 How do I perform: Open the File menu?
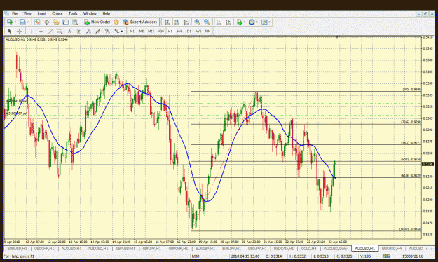[x=15, y=13]
